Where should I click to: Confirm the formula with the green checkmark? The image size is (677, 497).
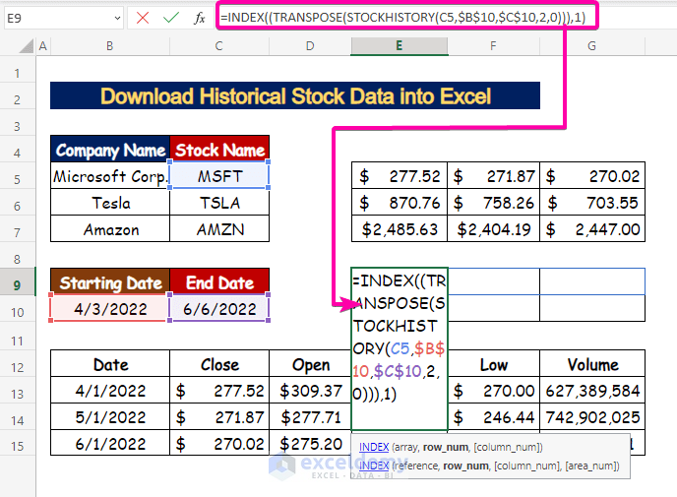click(171, 18)
